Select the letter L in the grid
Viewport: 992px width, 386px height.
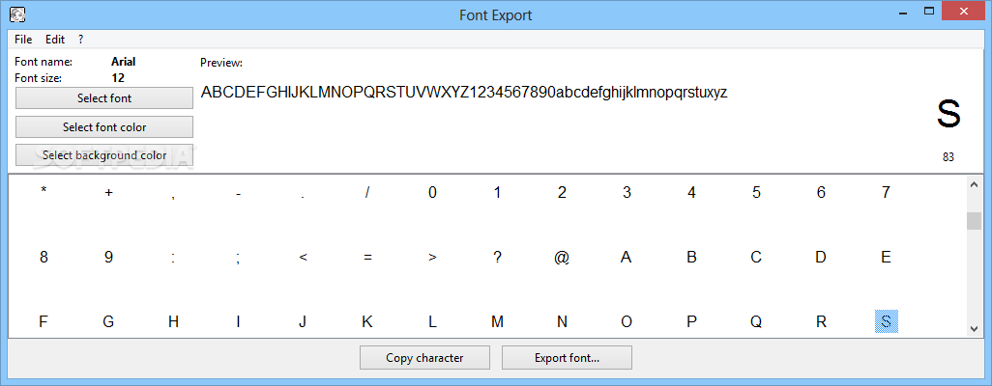432,321
